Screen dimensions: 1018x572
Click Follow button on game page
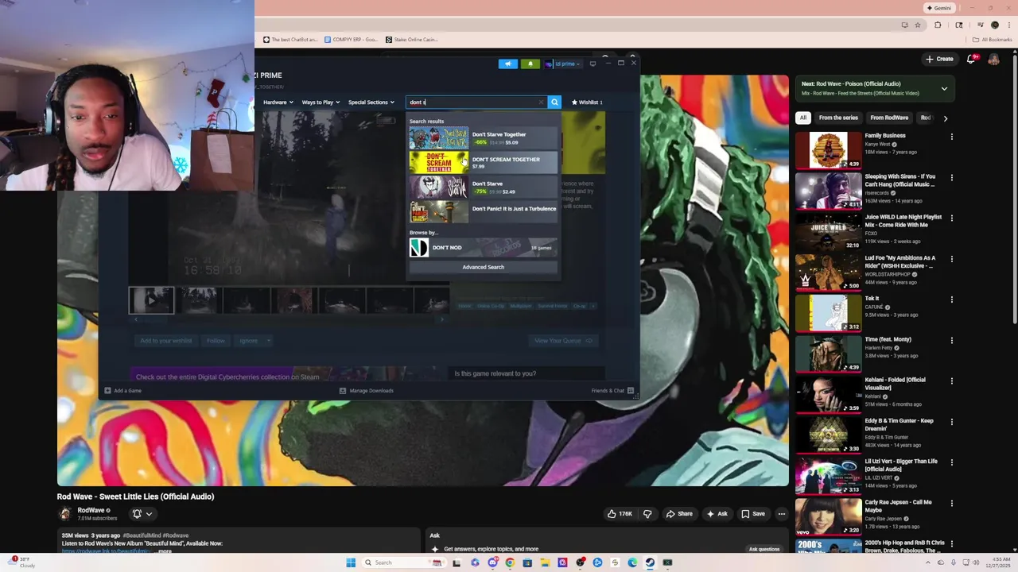216,341
